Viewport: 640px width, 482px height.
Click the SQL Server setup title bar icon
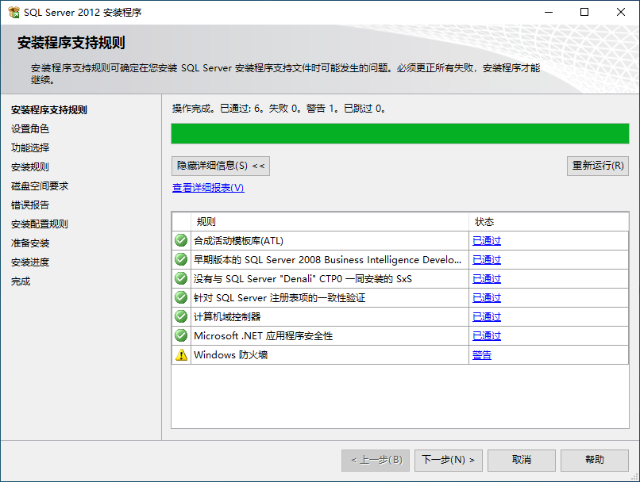pyautogui.click(x=13, y=12)
